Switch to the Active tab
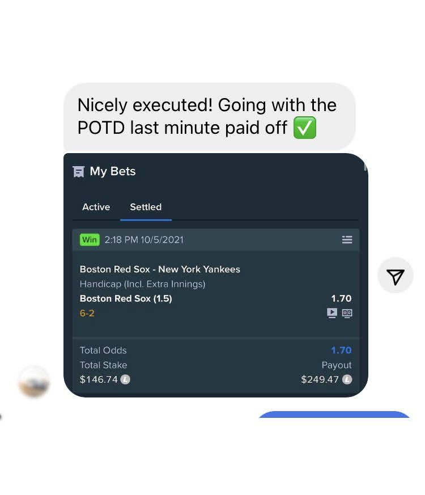 pyautogui.click(x=96, y=207)
